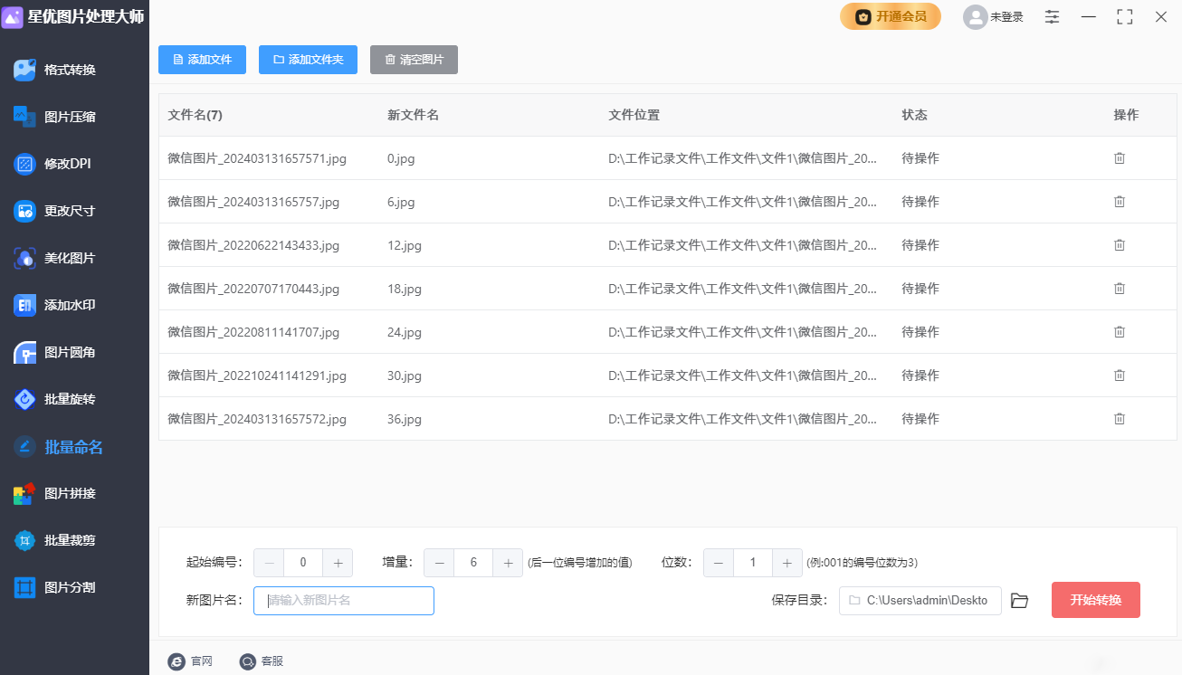Decrease the 起始编号 value
The width and height of the screenshot is (1182, 675).
click(x=269, y=563)
